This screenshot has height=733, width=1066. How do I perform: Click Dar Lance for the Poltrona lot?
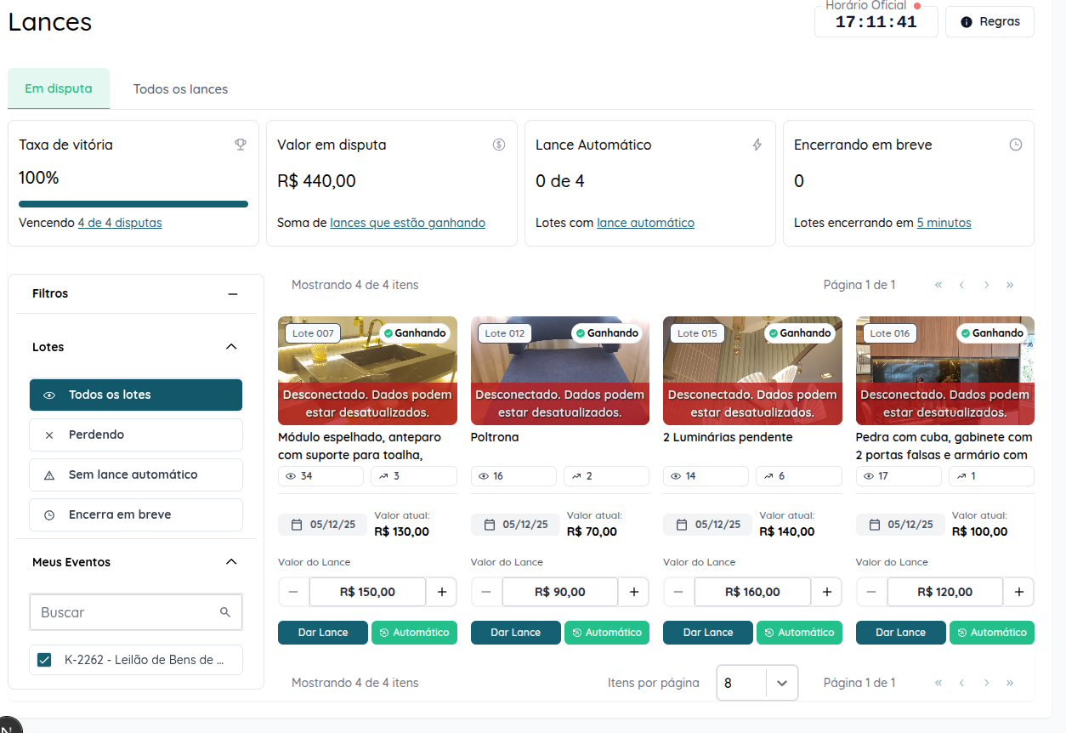pos(515,633)
